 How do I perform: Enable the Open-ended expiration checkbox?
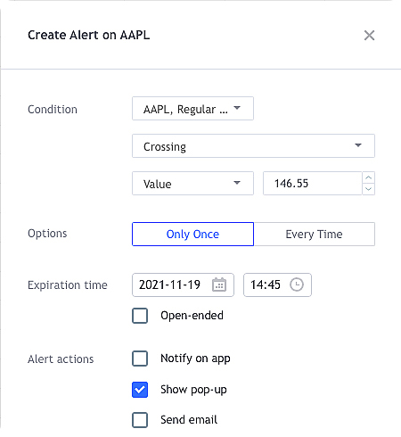click(140, 316)
